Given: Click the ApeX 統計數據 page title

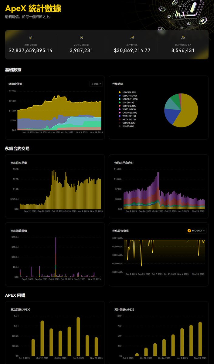Looking at the screenshot, I should (x=33, y=8).
